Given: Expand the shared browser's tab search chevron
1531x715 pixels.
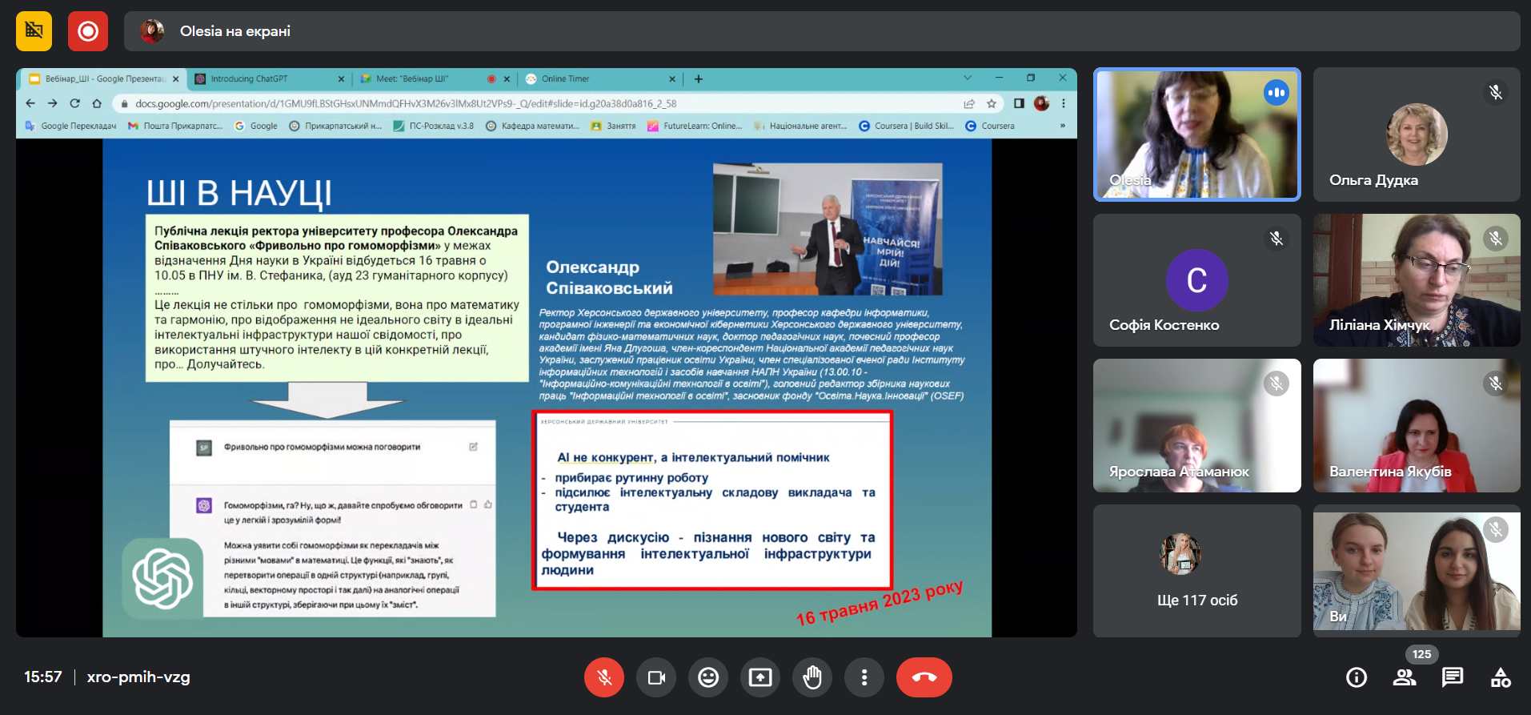Looking at the screenshot, I should click(x=968, y=78).
